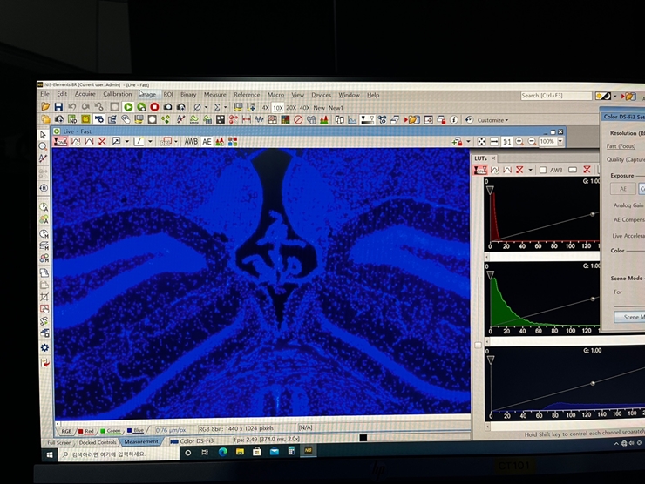The image size is (645, 484).
Task: Open the Calibration menu
Action: click(x=117, y=94)
